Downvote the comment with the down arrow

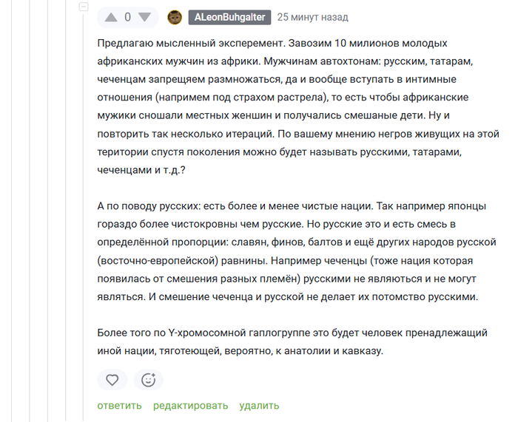coord(144,17)
